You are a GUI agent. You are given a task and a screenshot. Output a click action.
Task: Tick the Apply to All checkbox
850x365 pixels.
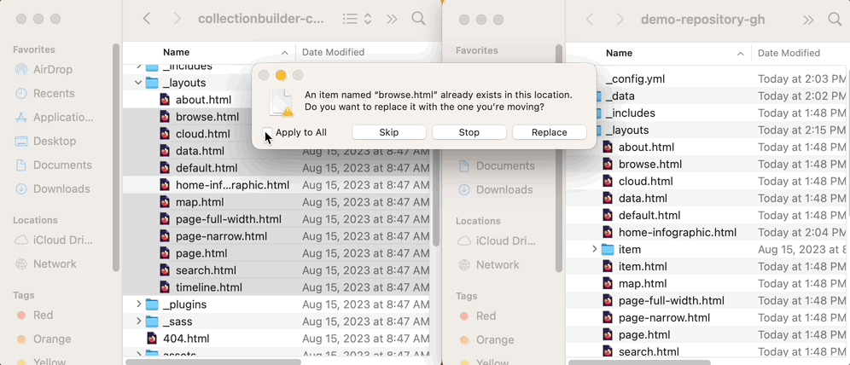pos(267,133)
